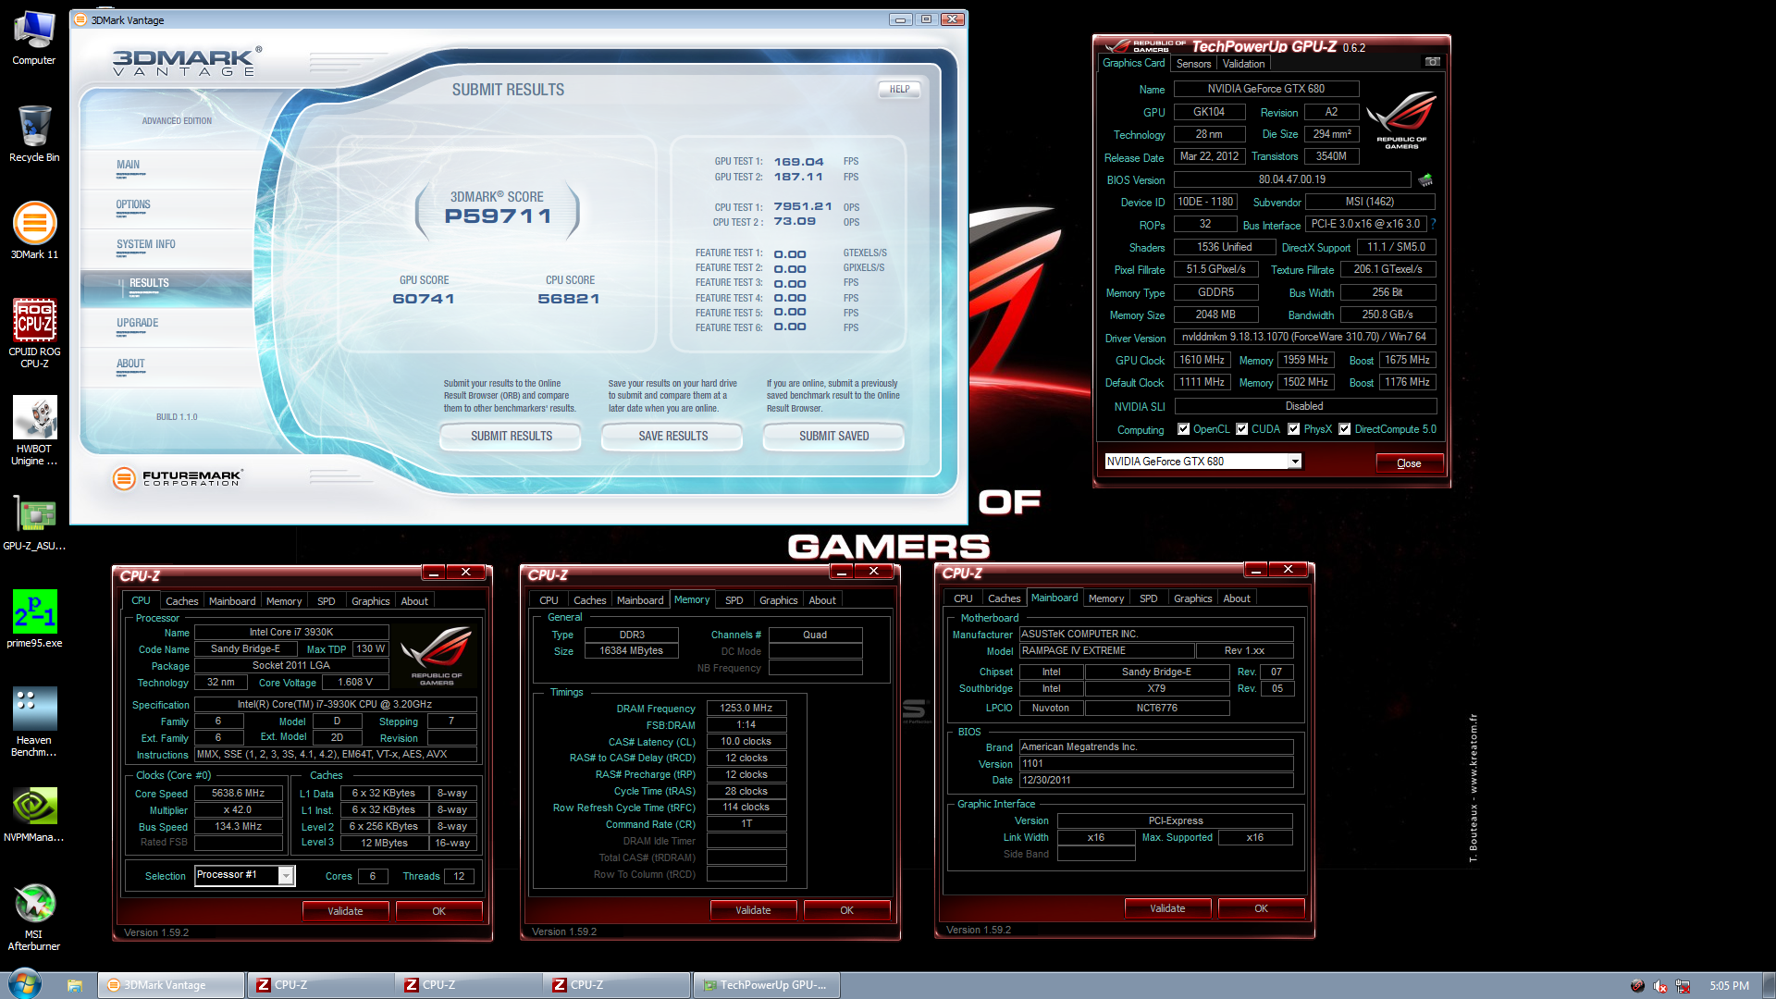Screen dimensions: 1776x999
Task: Click the DRAM Frequency value 1253.0 MHz
Action: tap(746, 708)
